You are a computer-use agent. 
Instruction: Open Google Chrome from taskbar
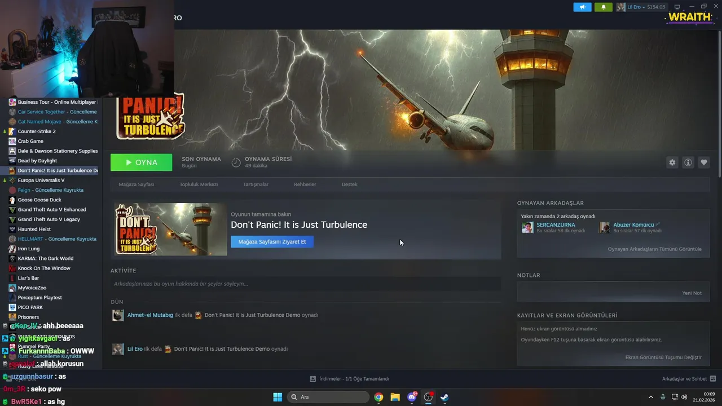click(x=378, y=397)
